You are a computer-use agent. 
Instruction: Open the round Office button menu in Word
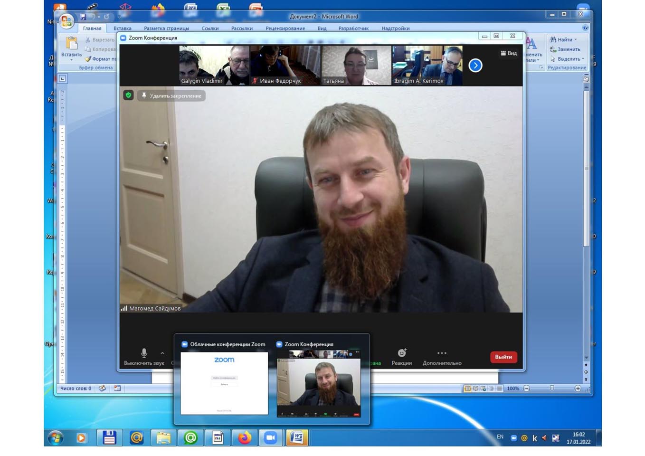coord(66,20)
